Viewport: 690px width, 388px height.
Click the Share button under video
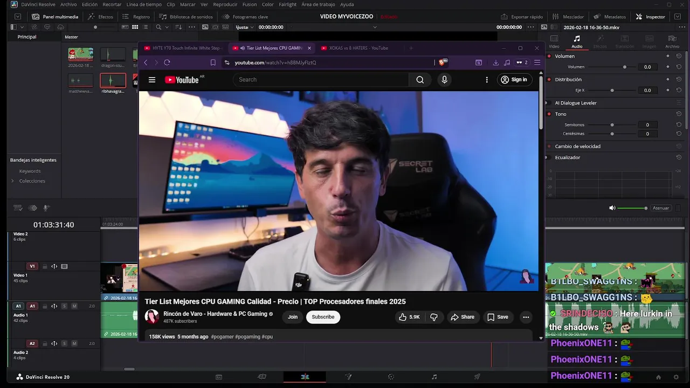pyautogui.click(x=463, y=317)
